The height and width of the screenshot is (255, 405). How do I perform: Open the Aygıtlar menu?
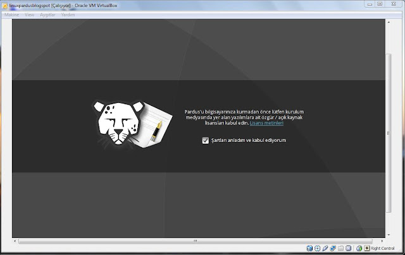click(47, 15)
